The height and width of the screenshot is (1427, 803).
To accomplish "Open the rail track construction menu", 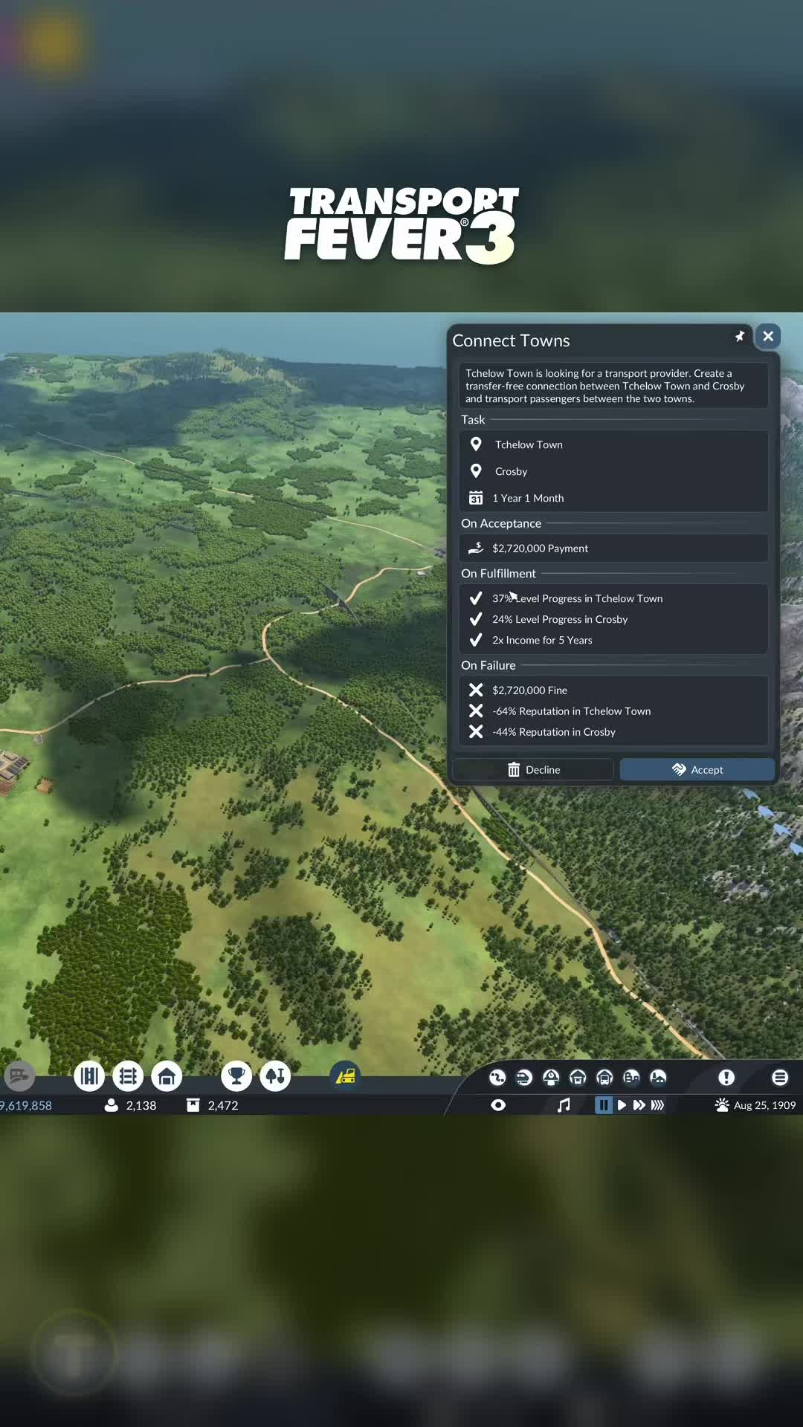I will pyautogui.click(x=128, y=1075).
